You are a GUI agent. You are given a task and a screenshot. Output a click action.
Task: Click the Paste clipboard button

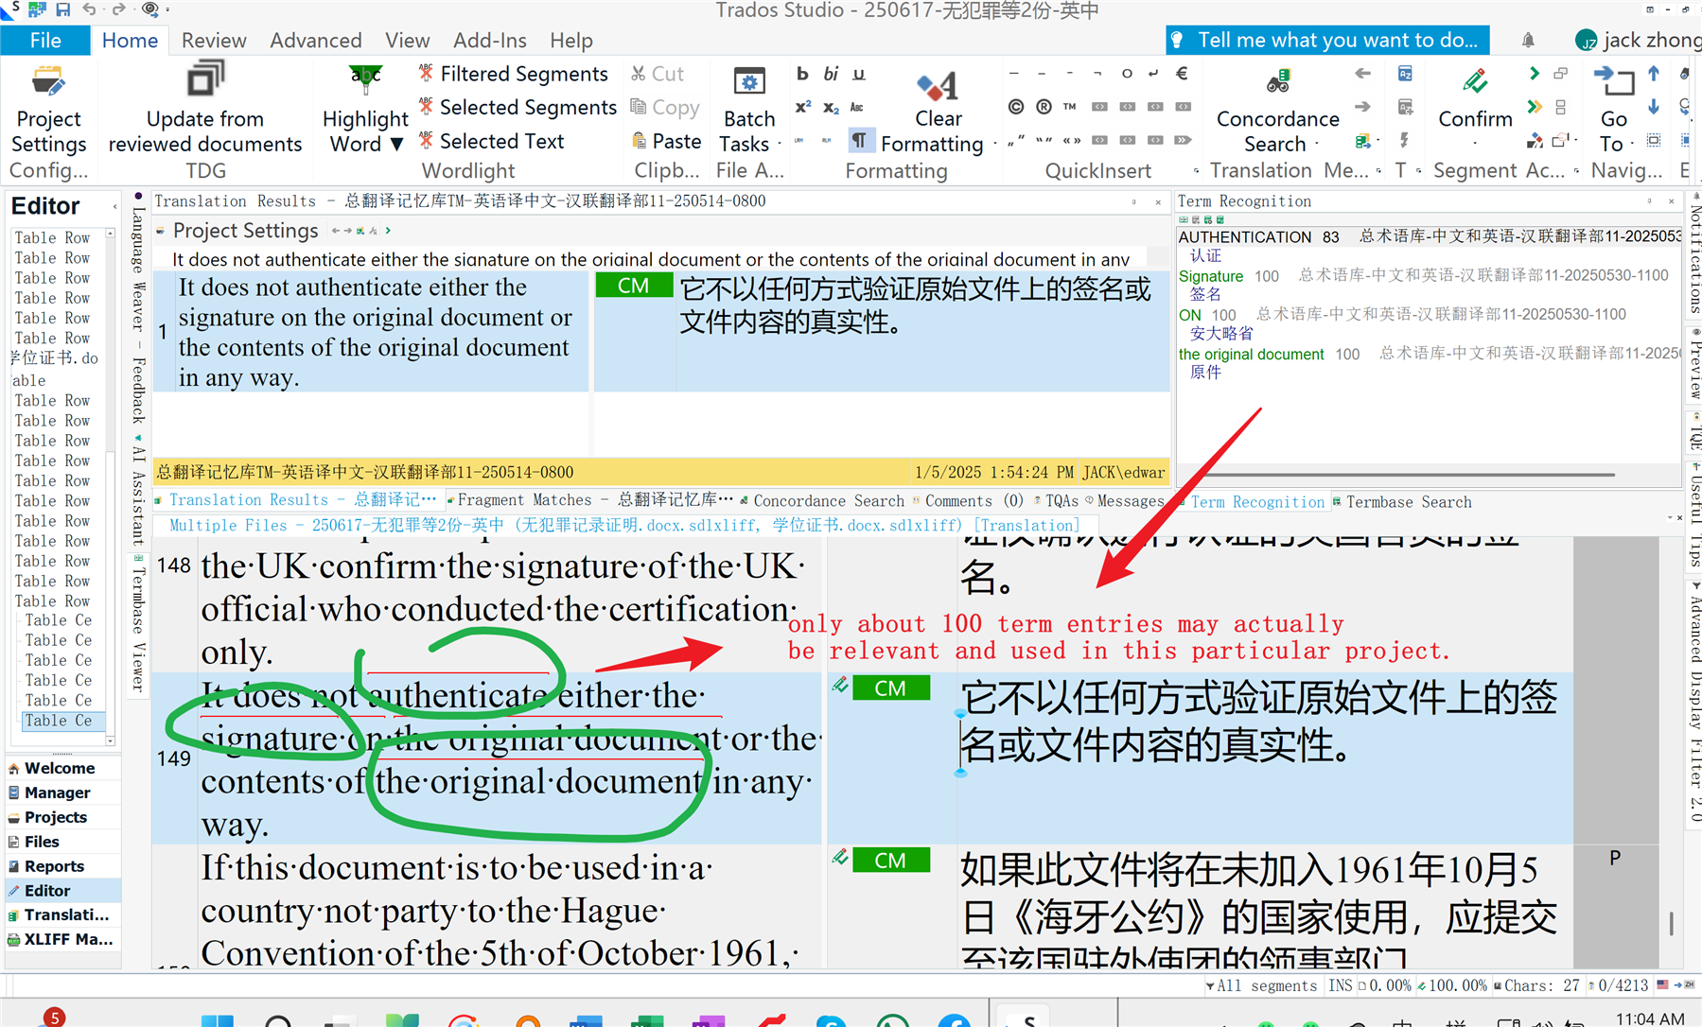coord(667,141)
